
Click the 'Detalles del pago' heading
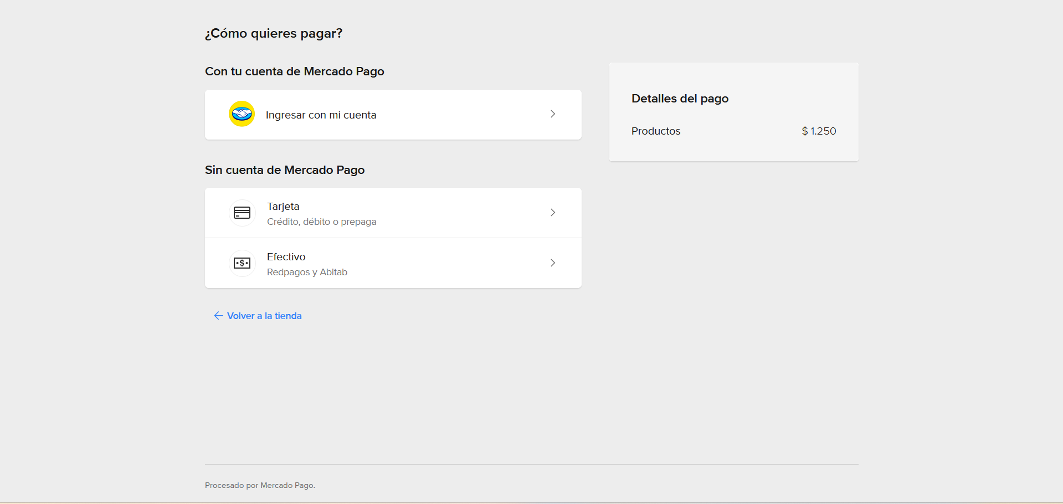coord(680,99)
